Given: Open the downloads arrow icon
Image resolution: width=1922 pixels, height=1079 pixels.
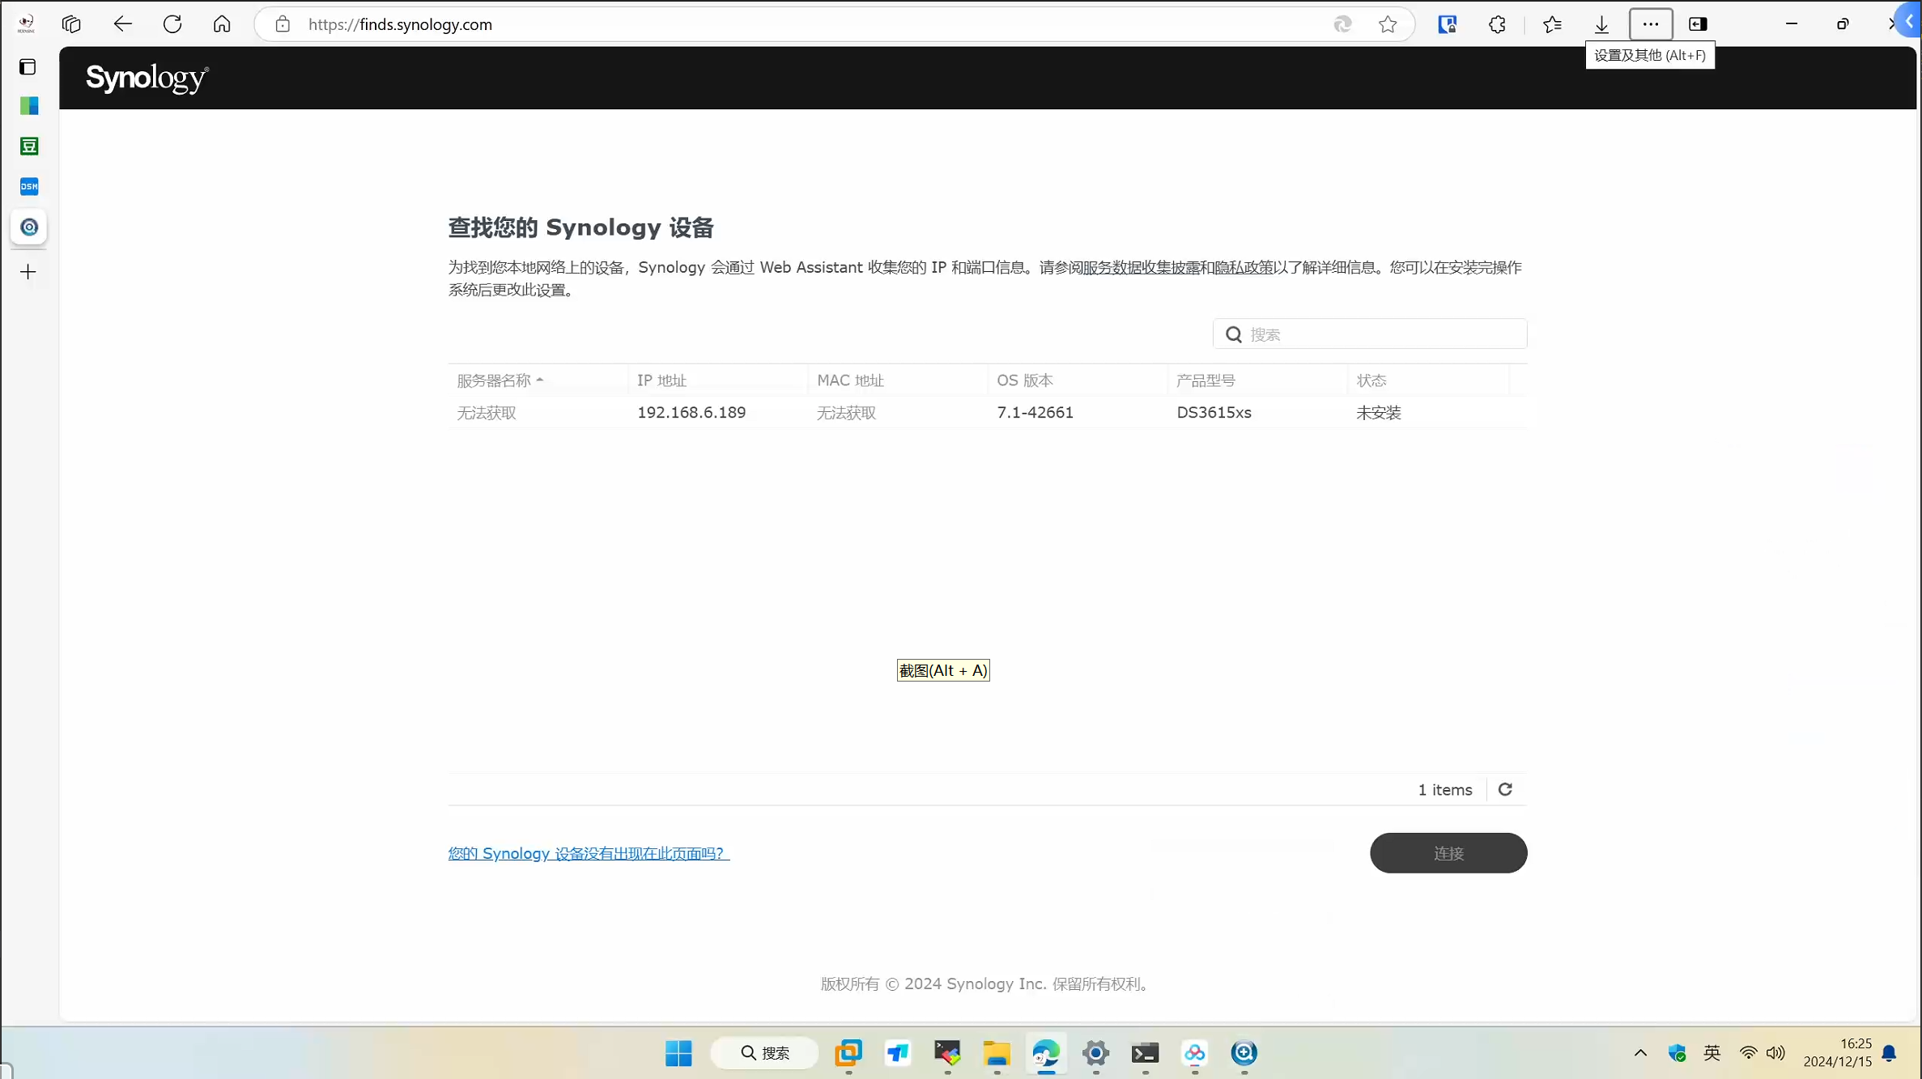Looking at the screenshot, I should coord(1601,24).
